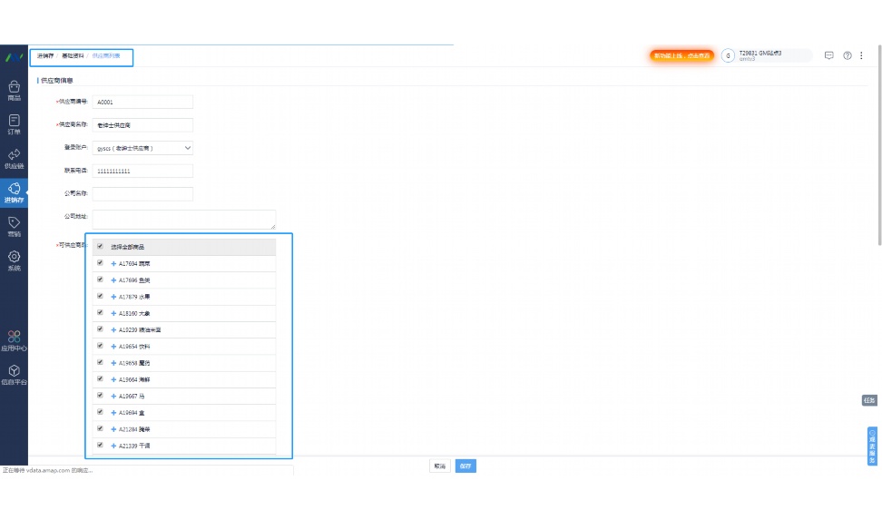Open the chat message icon in header
Viewport: 882px width, 520px height.
coord(828,55)
